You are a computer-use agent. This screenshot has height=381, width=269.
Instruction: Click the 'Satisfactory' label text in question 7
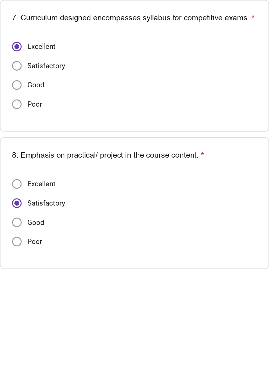[46, 66]
